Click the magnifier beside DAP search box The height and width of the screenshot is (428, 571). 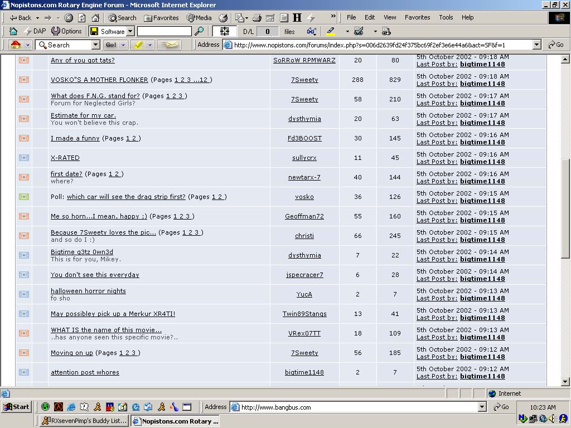click(199, 31)
